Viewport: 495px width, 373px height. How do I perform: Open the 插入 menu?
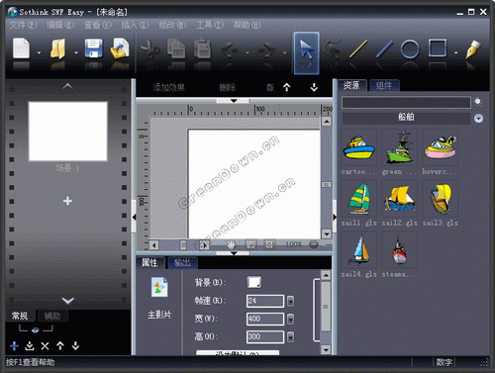point(135,25)
